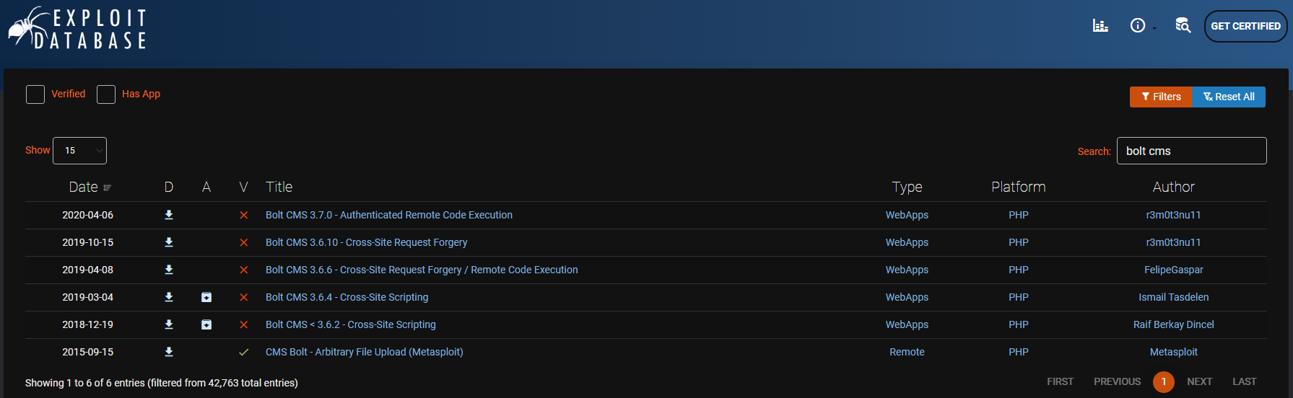Image resolution: width=1293 pixels, height=398 pixels.
Task: Select page 1 in pagination
Action: pos(1164,382)
